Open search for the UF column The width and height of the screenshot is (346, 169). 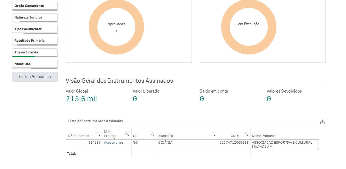tap(152, 134)
